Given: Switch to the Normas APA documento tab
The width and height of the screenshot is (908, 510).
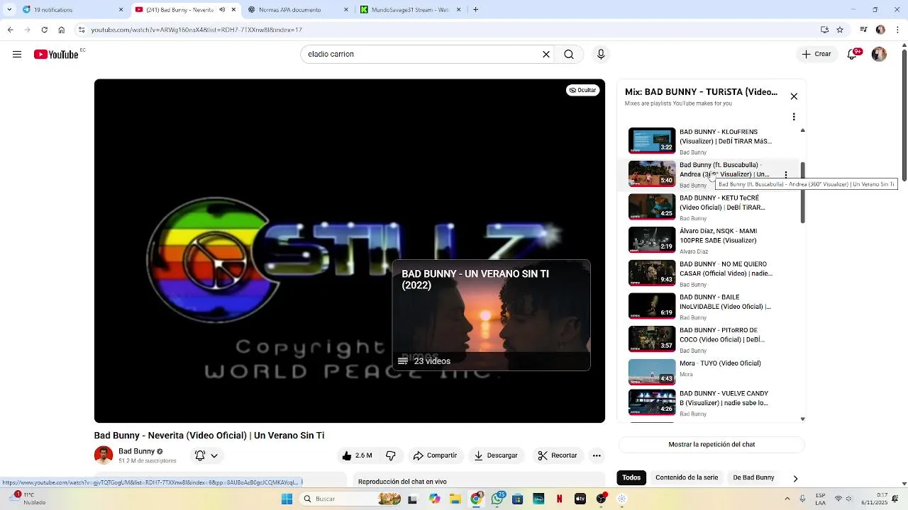Looking at the screenshot, I should tap(299, 10).
